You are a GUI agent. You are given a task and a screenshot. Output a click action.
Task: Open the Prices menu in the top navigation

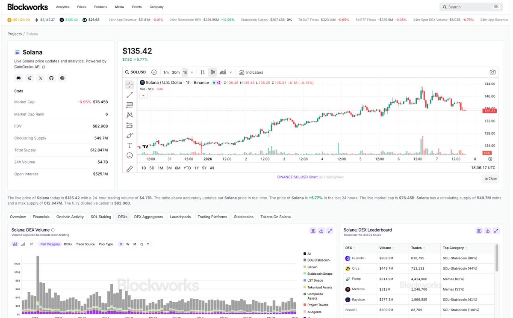click(x=81, y=7)
